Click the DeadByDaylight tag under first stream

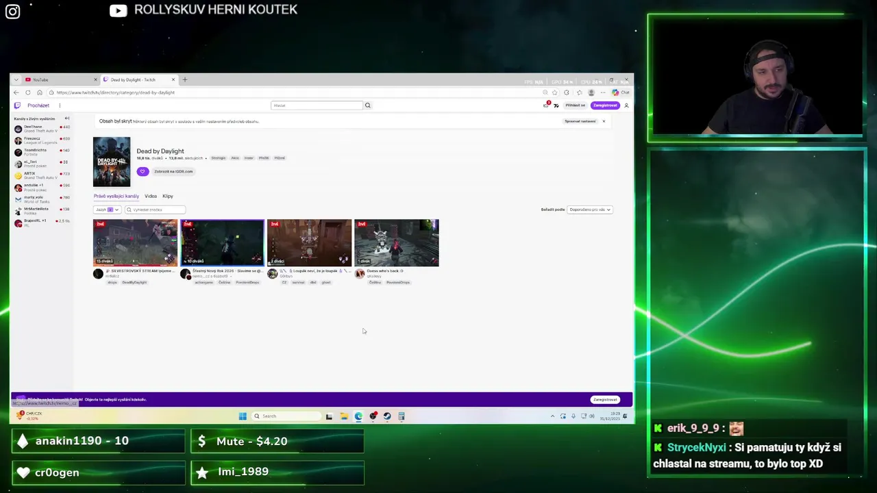(134, 282)
